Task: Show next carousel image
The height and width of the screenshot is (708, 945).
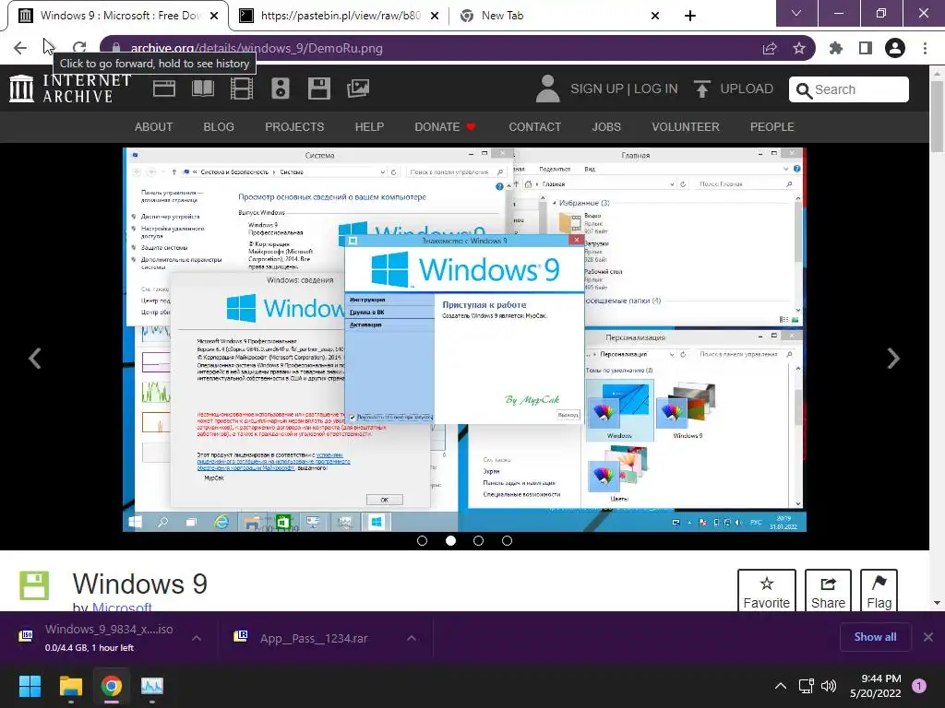Action: point(893,359)
